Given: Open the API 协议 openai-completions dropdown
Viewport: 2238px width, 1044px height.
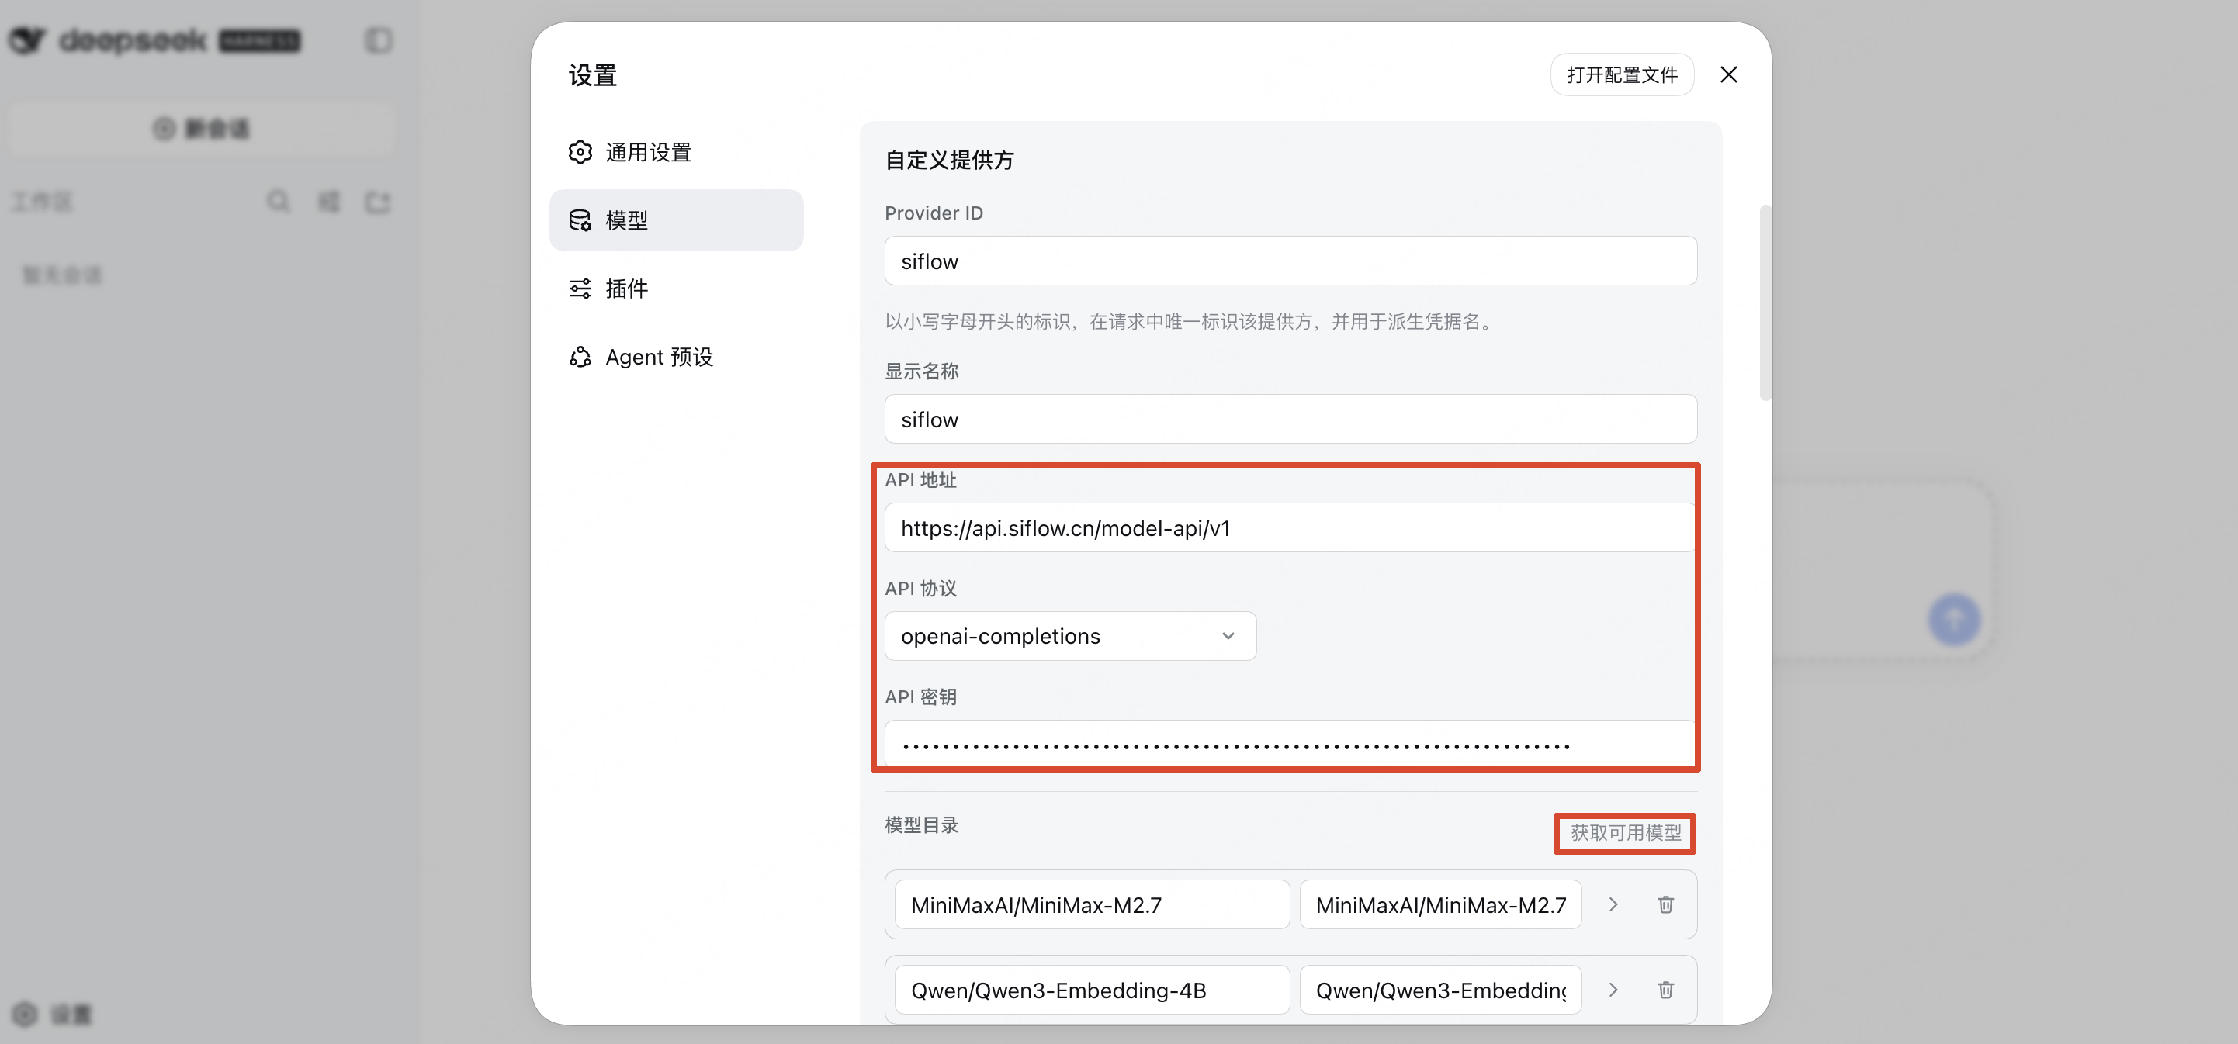Looking at the screenshot, I should [x=1069, y=636].
